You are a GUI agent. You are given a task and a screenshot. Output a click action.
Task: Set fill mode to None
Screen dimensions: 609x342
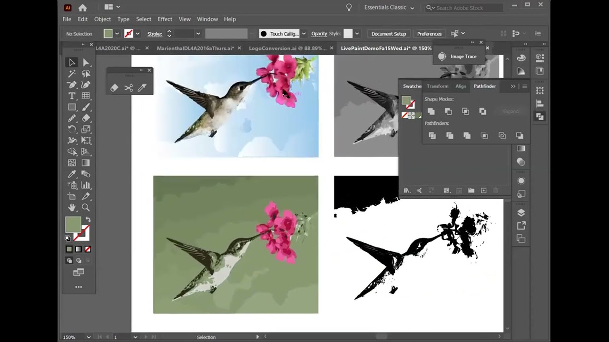[88, 249]
